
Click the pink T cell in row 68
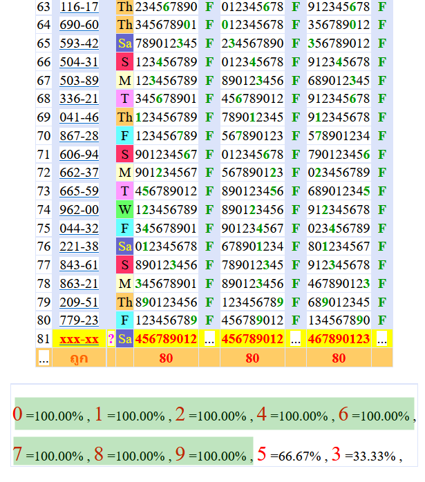point(124,99)
